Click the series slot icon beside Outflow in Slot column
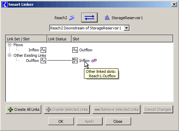179x131 pixels. coord(75,50)
